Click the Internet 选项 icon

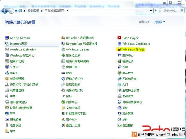(x=7, y=44)
